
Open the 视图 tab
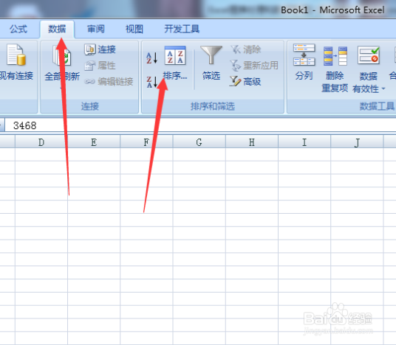coord(134,29)
